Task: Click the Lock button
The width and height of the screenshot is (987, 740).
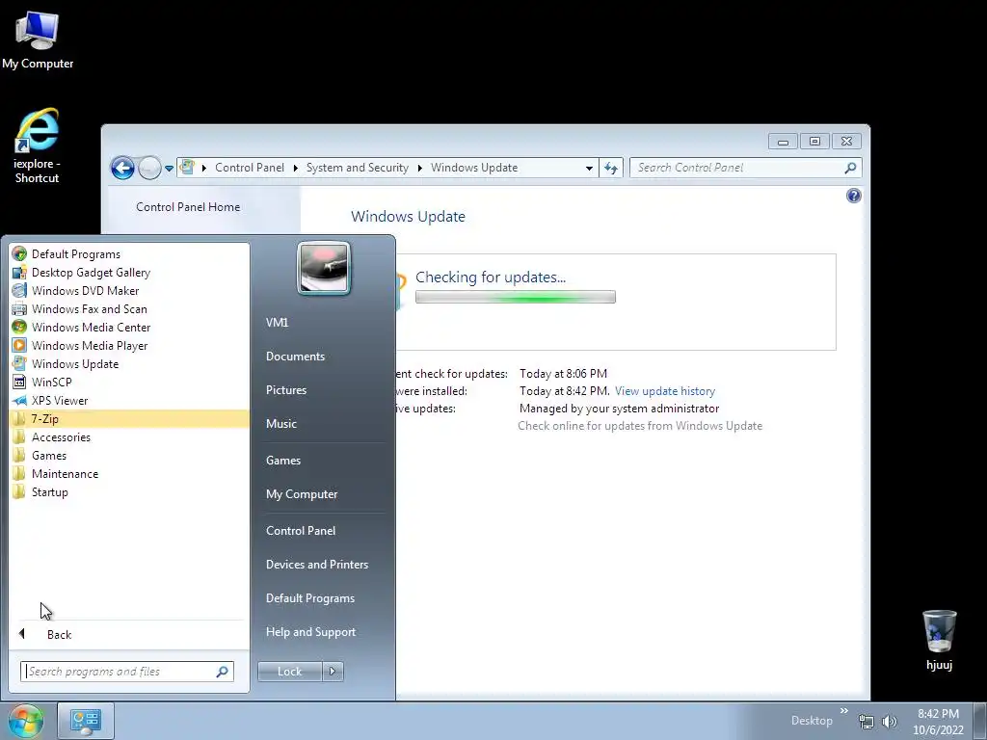Action: coord(289,672)
